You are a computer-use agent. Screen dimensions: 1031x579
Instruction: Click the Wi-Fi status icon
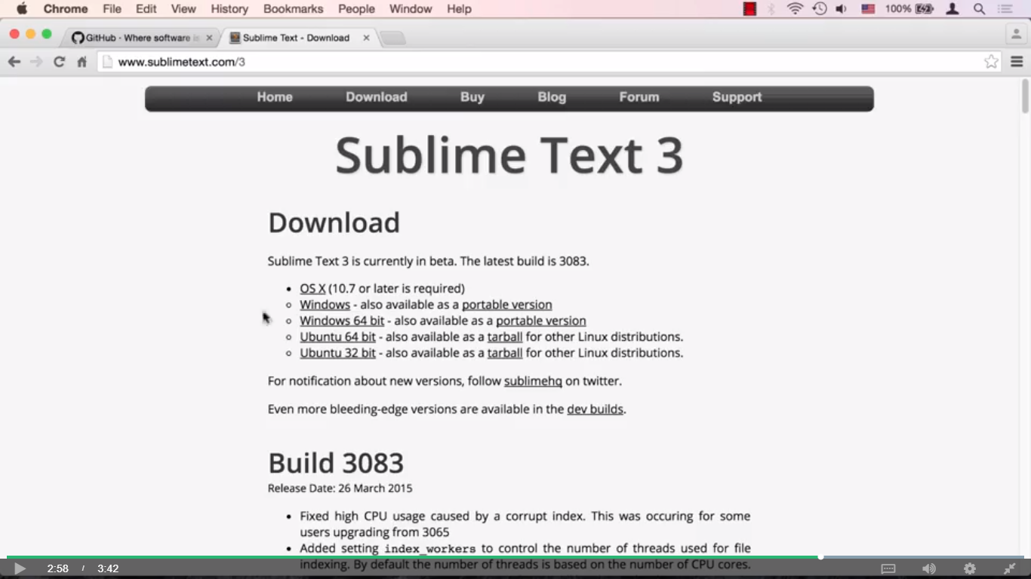coord(795,9)
